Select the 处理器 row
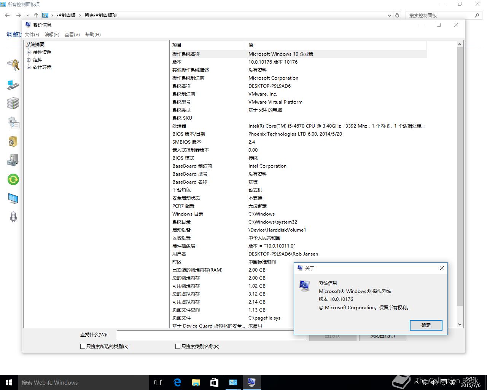Screen dimensions: 487x390 click(298, 126)
